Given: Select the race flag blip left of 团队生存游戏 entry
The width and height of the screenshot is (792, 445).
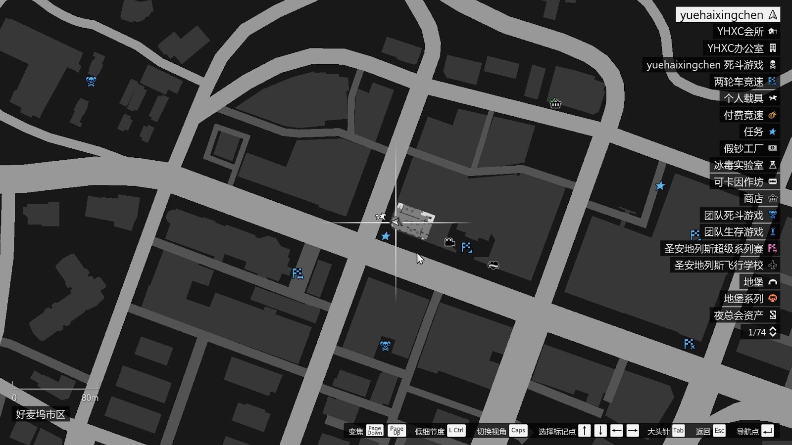Looking at the screenshot, I should coord(695,234).
